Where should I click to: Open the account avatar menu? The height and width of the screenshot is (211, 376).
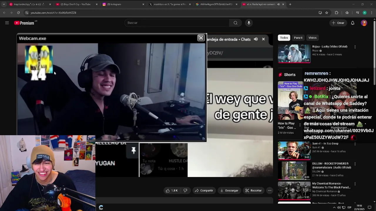click(x=364, y=23)
